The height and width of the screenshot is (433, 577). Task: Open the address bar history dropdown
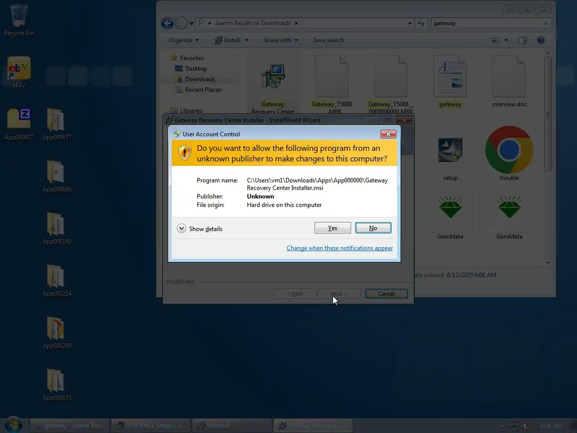[x=410, y=23]
